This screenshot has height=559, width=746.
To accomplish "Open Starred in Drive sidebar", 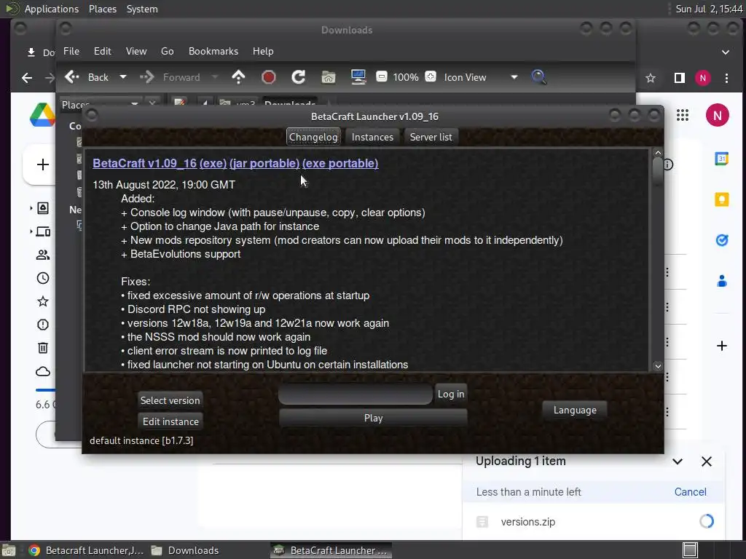I will [43, 301].
